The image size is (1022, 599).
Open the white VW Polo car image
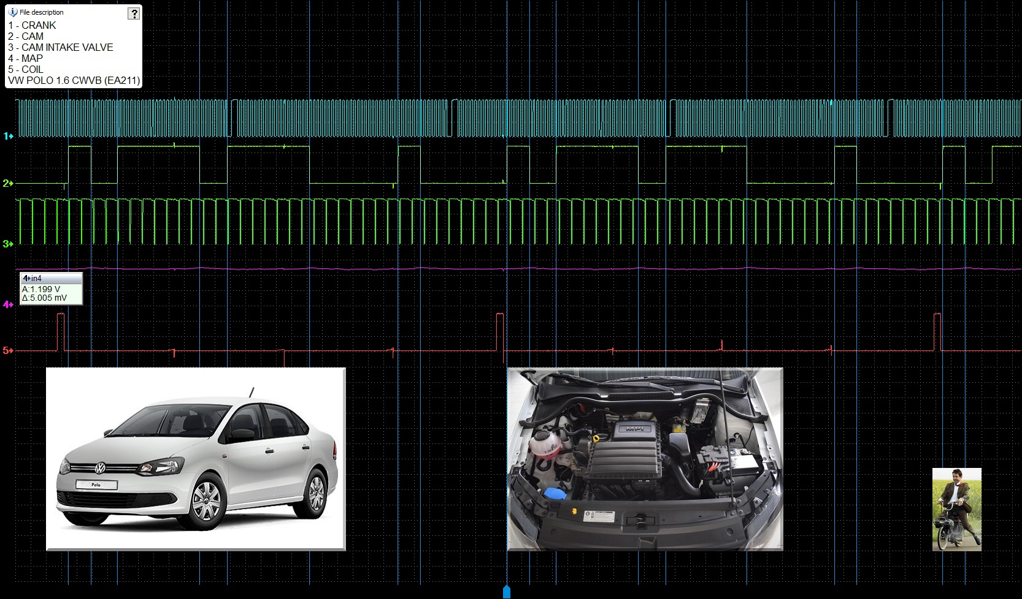(x=196, y=459)
